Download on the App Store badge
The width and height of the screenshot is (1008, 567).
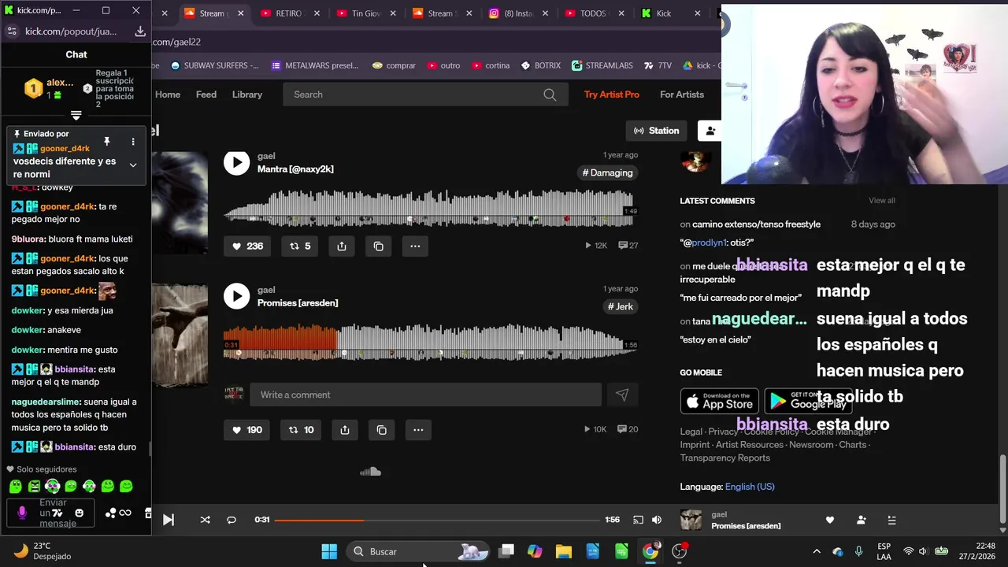tap(720, 401)
